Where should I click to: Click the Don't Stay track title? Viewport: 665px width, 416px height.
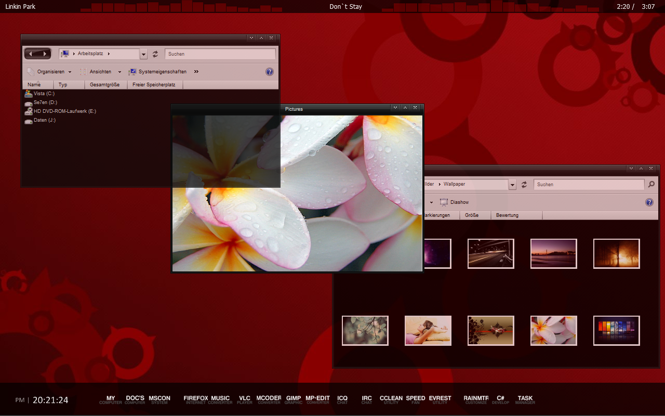345,7
